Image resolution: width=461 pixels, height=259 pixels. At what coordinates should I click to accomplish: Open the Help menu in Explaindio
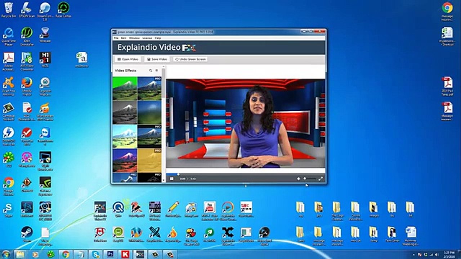tap(158, 38)
